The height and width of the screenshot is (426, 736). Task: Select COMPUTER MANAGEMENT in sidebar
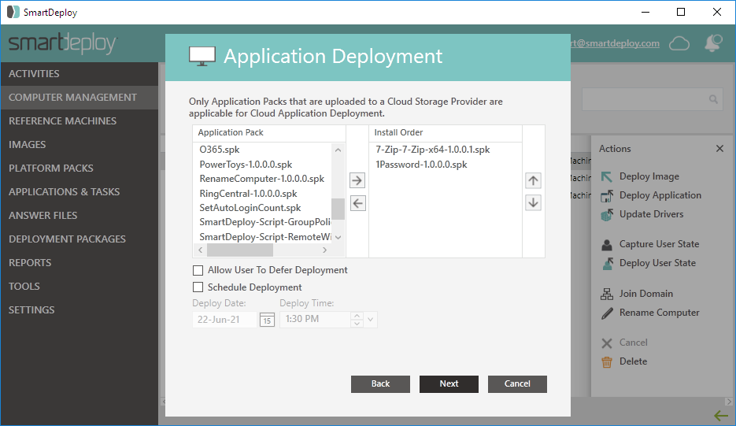coord(80,97)
